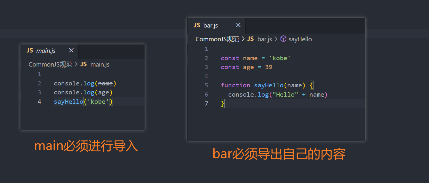
Task: Open the bar.js file breadcrumb
Action: 265,39
